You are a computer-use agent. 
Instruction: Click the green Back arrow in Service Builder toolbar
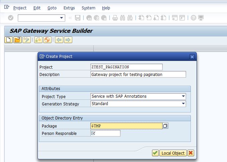pyautogui.click(x=59, y=40)
